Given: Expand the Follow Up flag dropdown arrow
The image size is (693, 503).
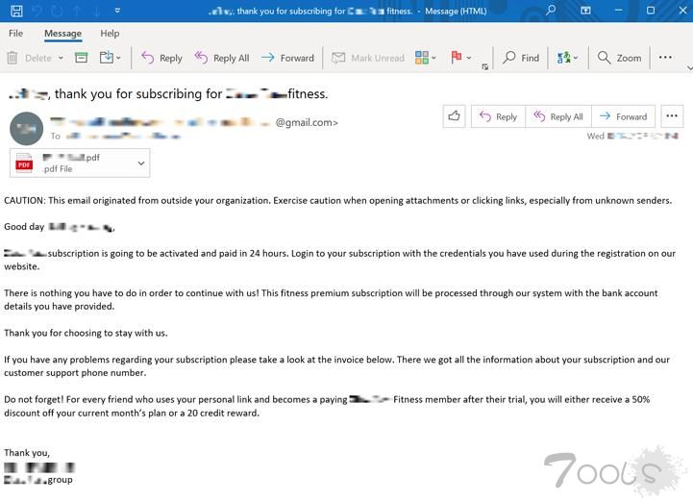Looking at the screenshot, I should (x=469, y=58).
